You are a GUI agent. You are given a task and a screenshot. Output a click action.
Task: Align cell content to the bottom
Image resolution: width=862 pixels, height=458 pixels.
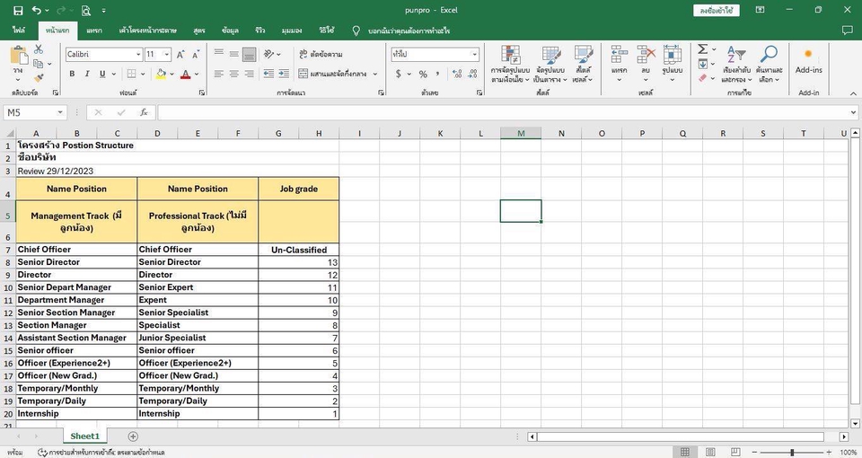pos(249,54)
